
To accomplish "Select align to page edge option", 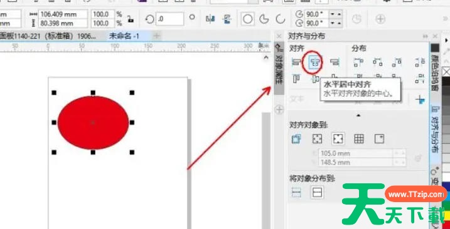I will coord(317,139).
